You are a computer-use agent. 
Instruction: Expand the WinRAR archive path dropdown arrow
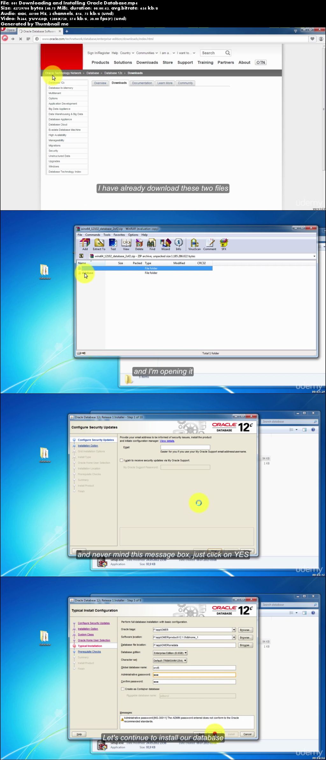click(314, 256)
